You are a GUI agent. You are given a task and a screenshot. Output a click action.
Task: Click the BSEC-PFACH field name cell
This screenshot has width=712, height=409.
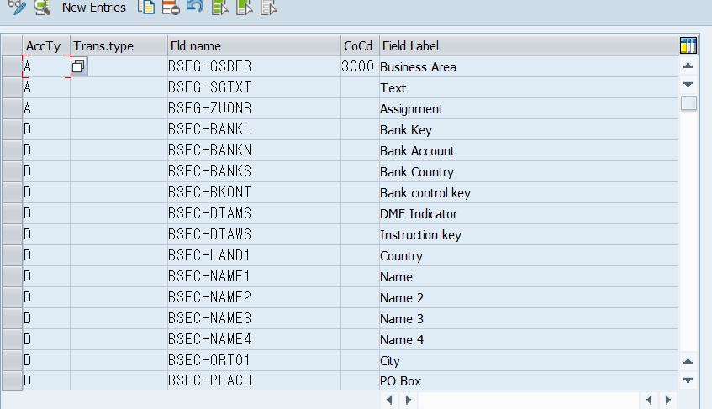point(254,380)
